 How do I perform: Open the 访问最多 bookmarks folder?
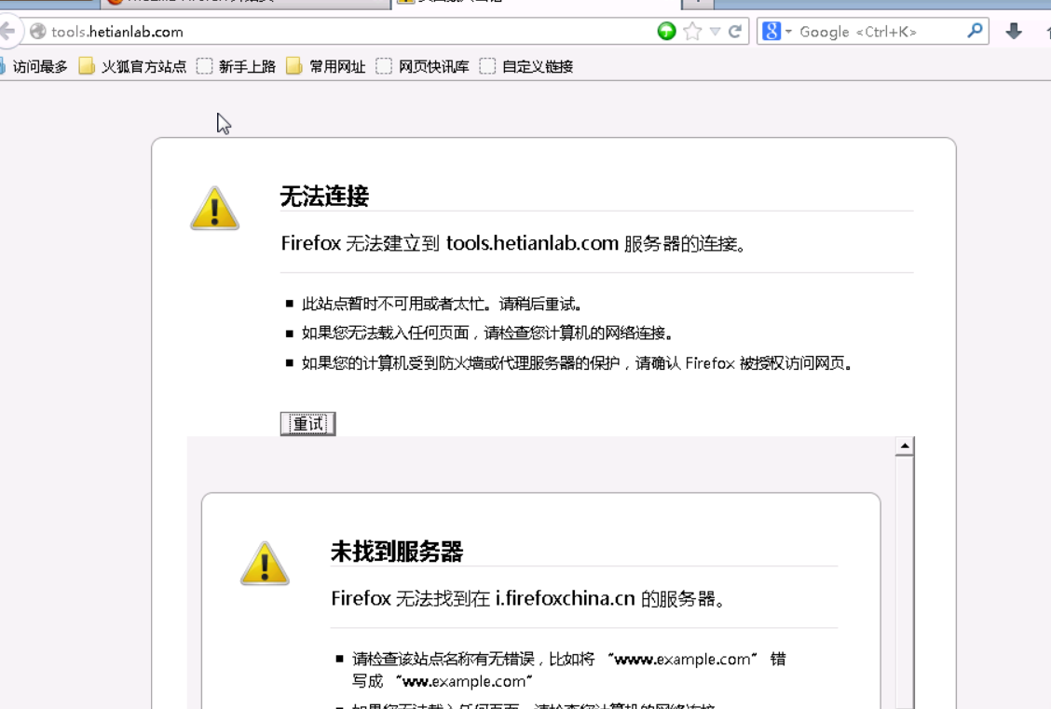(34, 66)
